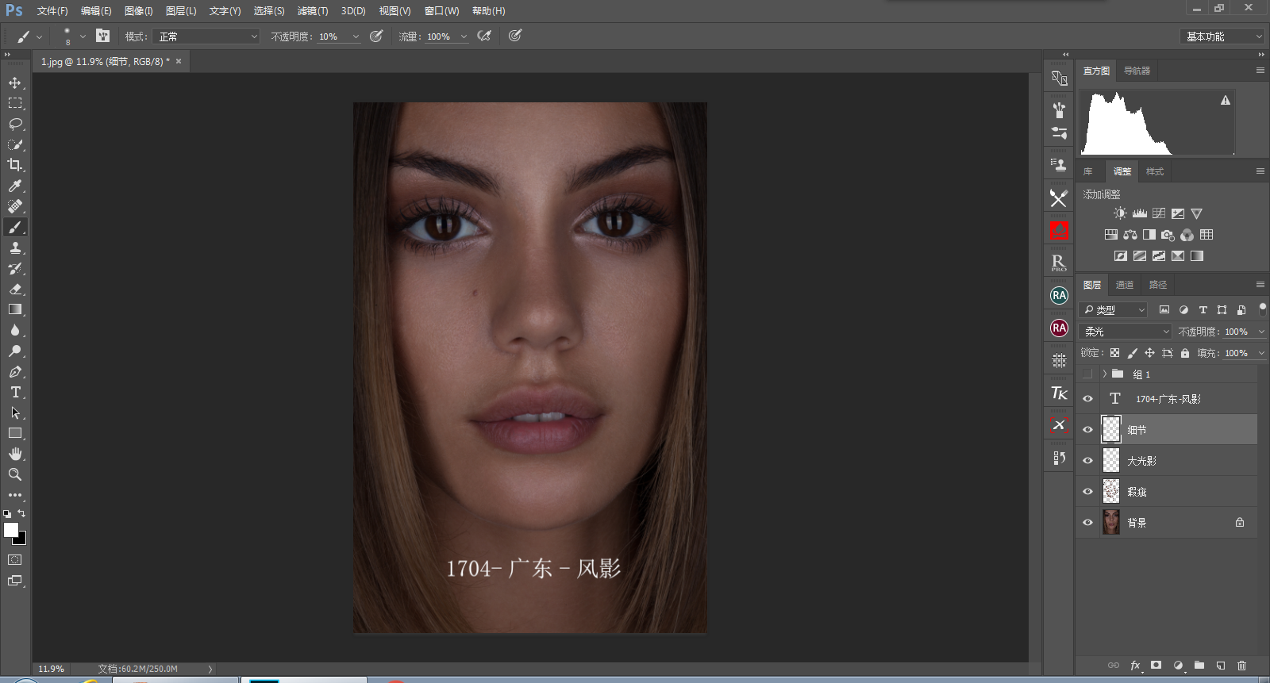Open the 不透明度 10% brush dropdown
Screen dimensions: 1270x683
point(356,36)
